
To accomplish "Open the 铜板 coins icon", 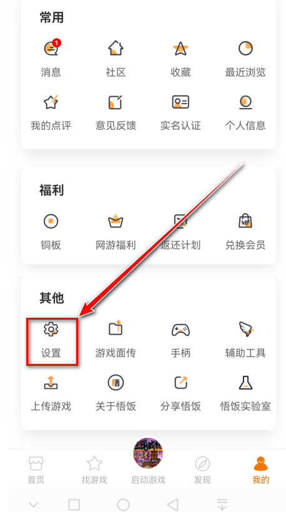I will (x=51, y=222).
